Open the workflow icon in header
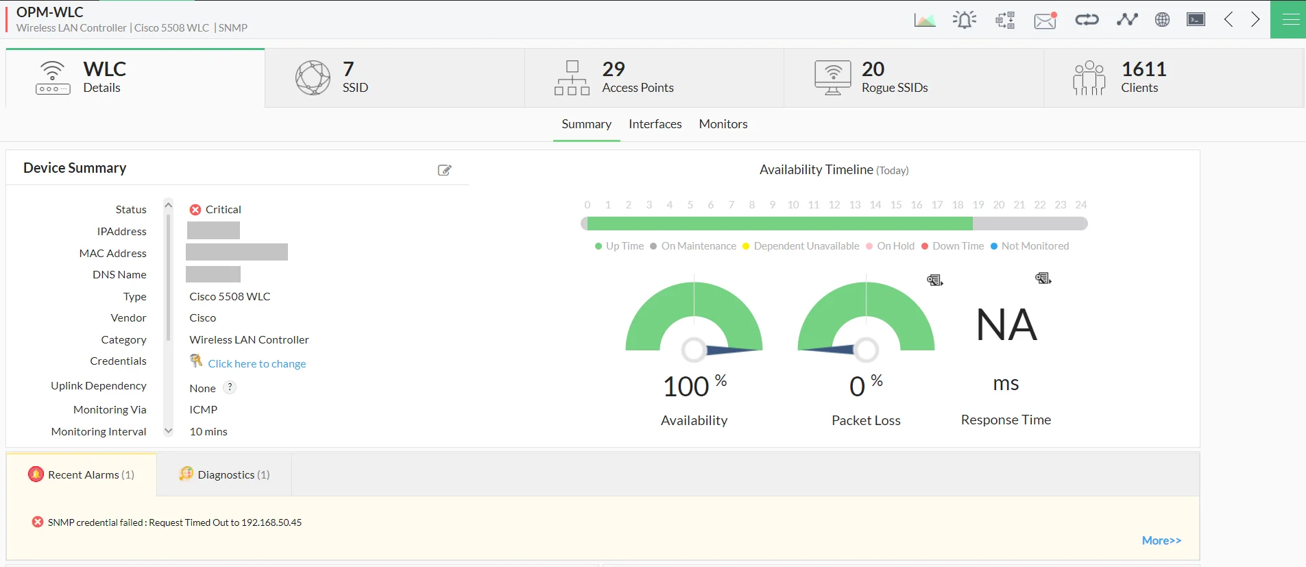Image resolution: width=1306 pixels, height=567 pixels. point(1005,20)
